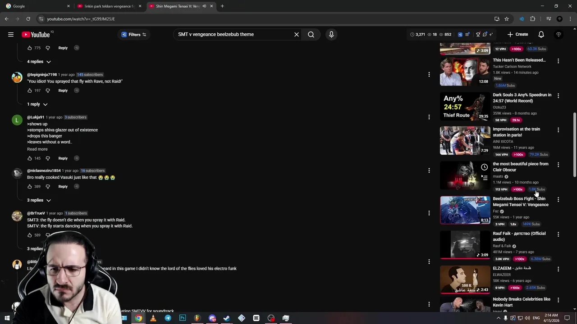This screenshot has width=577, height=324.
Task: Like the @niclasneziru1854 comment
Action: 30,186
